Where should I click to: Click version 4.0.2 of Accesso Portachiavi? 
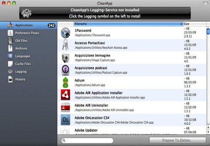point(187,49)
